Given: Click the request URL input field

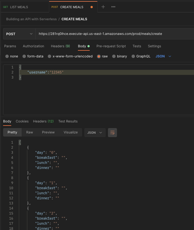Looking at the screenshot, I should [112, 34].
